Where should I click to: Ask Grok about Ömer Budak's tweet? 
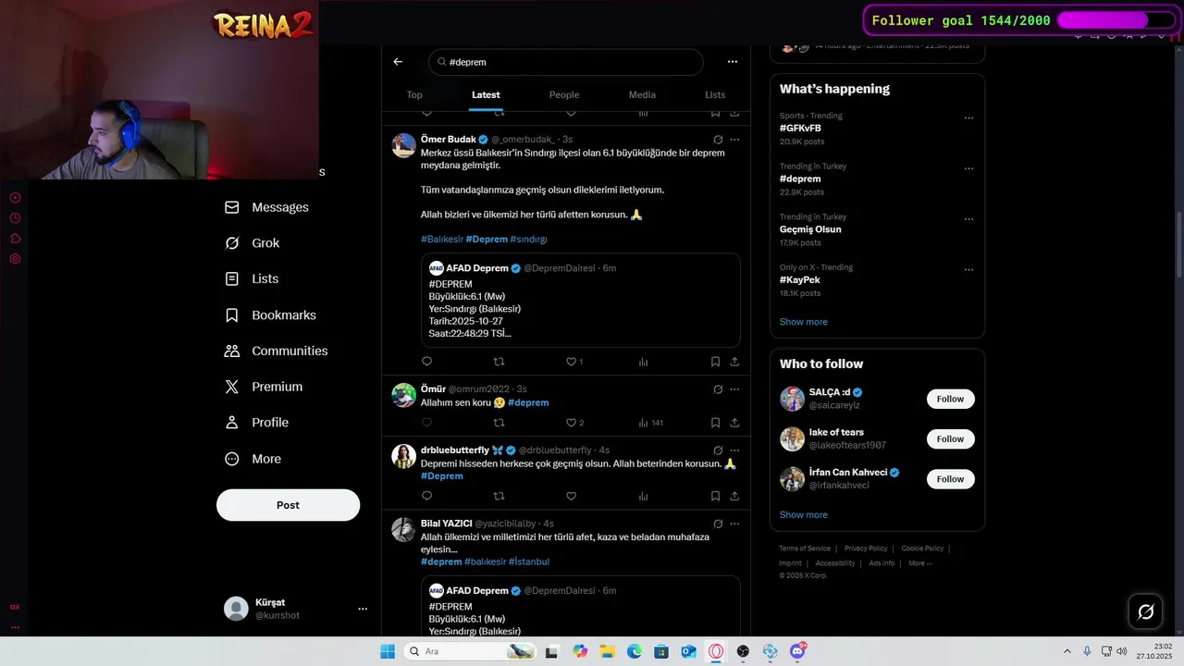coord(718,140)
